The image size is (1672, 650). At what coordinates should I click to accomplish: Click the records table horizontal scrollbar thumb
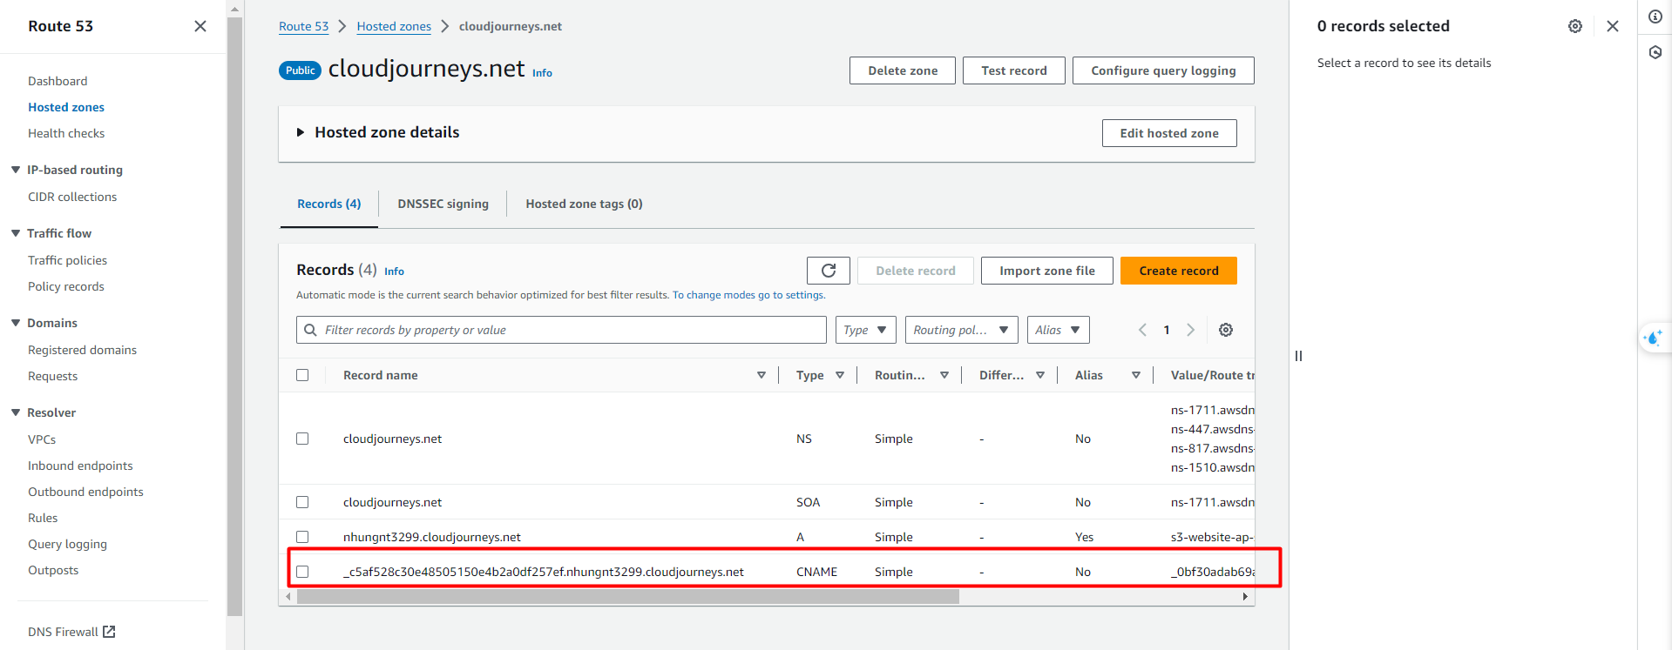click(627, 597)
